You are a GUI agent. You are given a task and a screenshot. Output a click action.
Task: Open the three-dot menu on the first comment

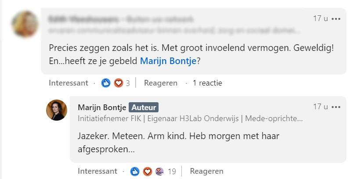click(x=336, y=19)
